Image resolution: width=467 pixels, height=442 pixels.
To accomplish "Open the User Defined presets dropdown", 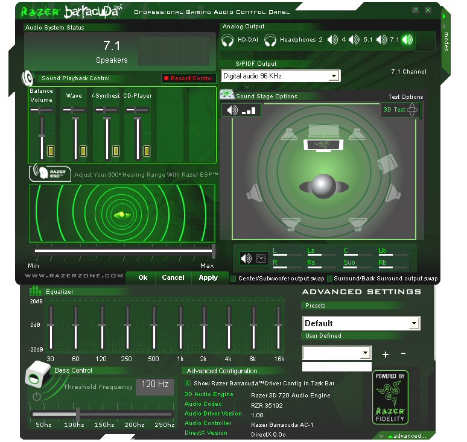I will [365, 353].
